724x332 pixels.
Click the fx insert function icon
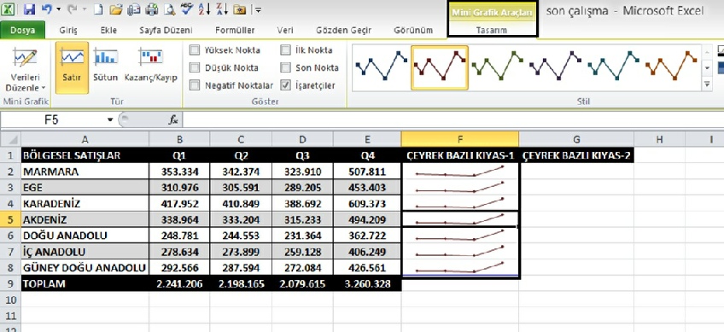(173, 120)
